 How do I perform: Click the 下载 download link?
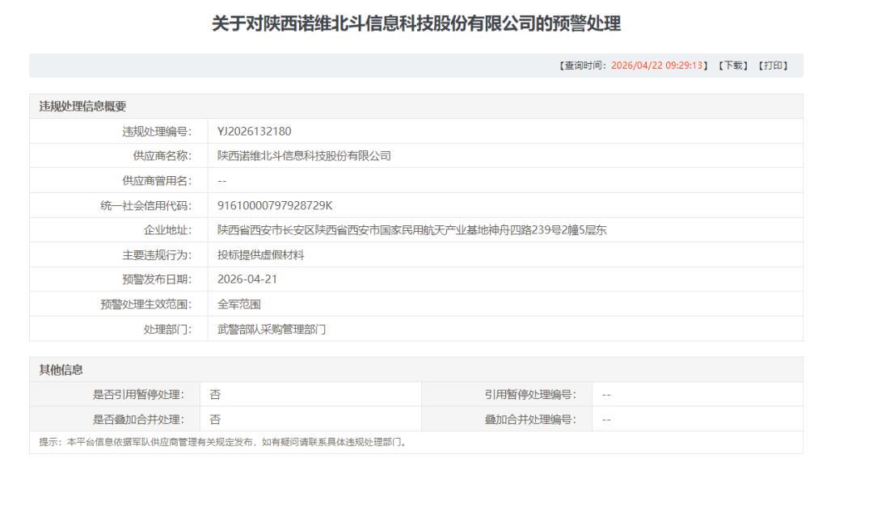(x=734, y=65)
